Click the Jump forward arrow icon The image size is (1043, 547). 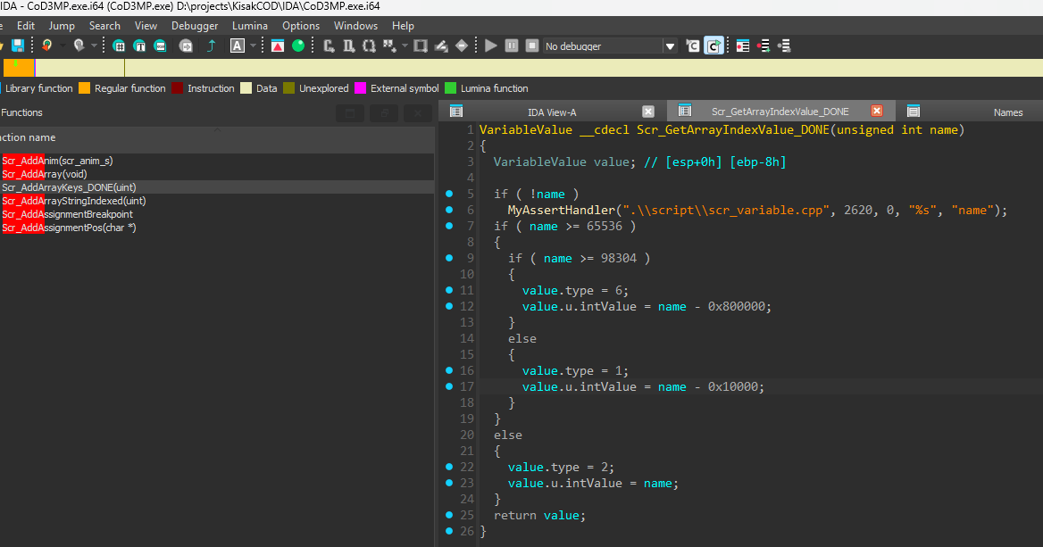[79, 46]
